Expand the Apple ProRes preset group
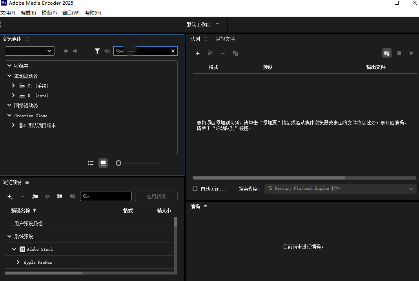This screenshot has height=281, width=419. click(18, 262)
